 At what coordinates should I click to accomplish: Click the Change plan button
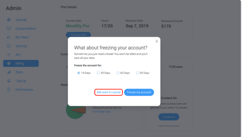coord(78,34)
